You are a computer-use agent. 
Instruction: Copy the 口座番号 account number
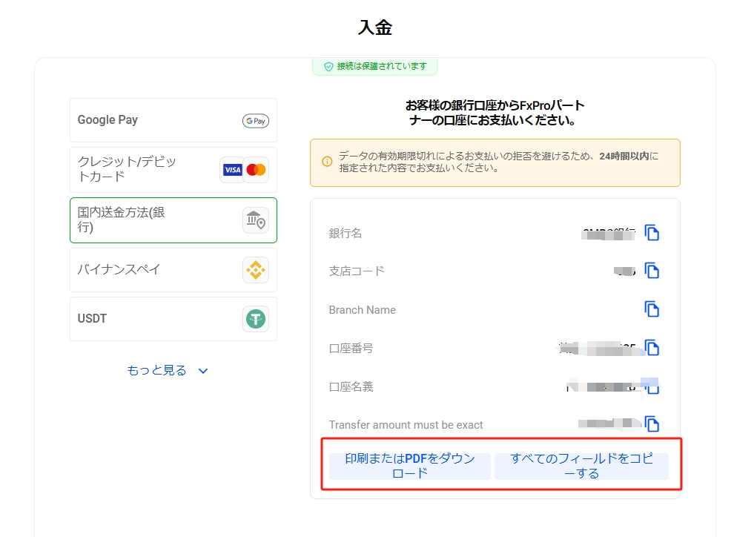(x=652, y=348)
